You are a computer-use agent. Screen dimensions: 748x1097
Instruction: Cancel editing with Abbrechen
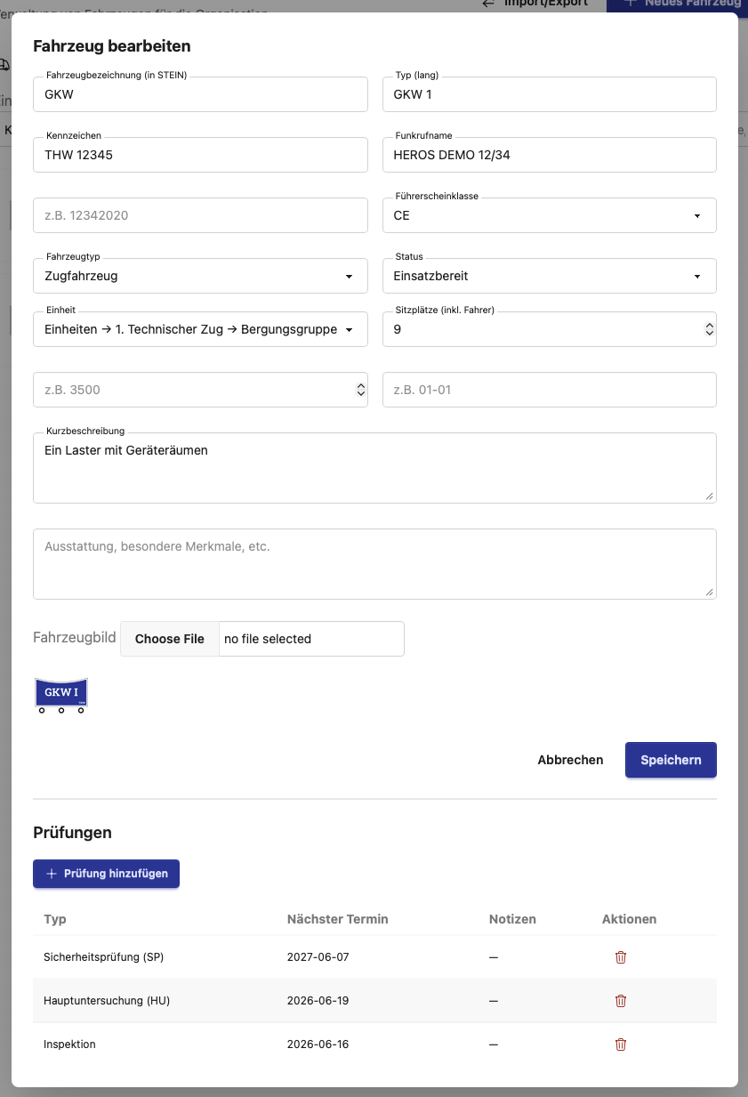[x=570, y=760]
